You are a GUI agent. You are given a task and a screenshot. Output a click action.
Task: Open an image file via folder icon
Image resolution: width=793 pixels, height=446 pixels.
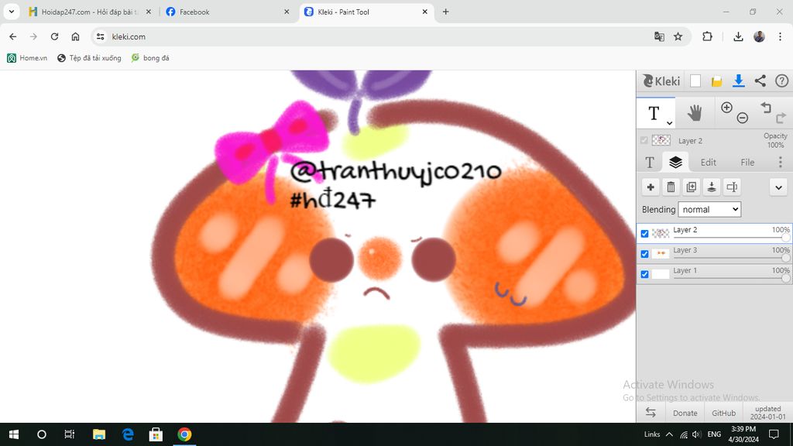point(716,81)
